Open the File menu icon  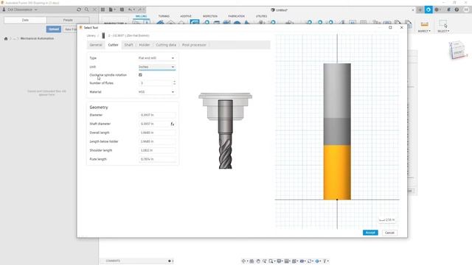tap(112, 10)
